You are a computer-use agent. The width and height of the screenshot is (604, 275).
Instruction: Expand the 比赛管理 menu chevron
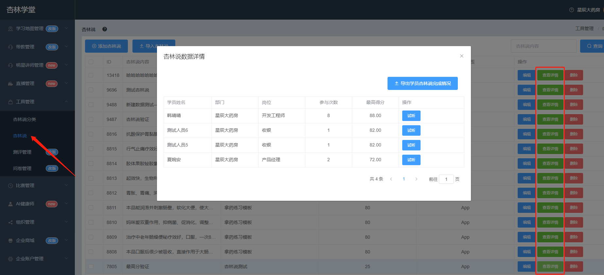(66, 185)
